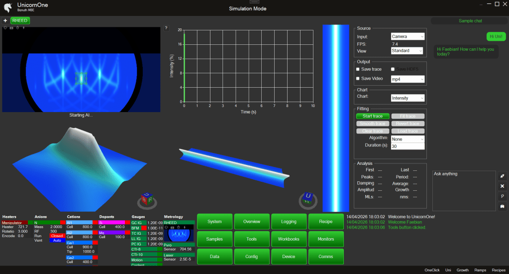Click the green Workbooks button
The width and height of the screenshot is (509, 274).
[289, 239]
